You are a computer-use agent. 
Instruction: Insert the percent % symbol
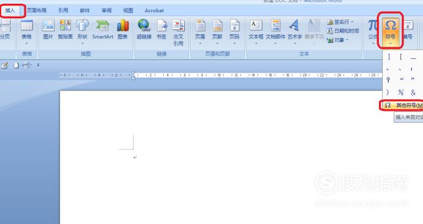tap(401, 92)
